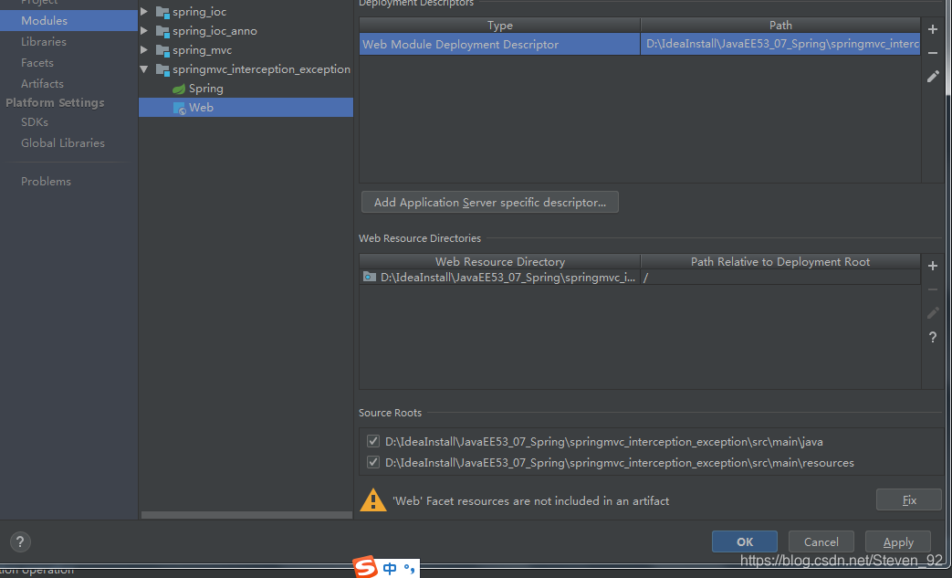Select the Web Module Deployment Descriptor row

point(640,45)
